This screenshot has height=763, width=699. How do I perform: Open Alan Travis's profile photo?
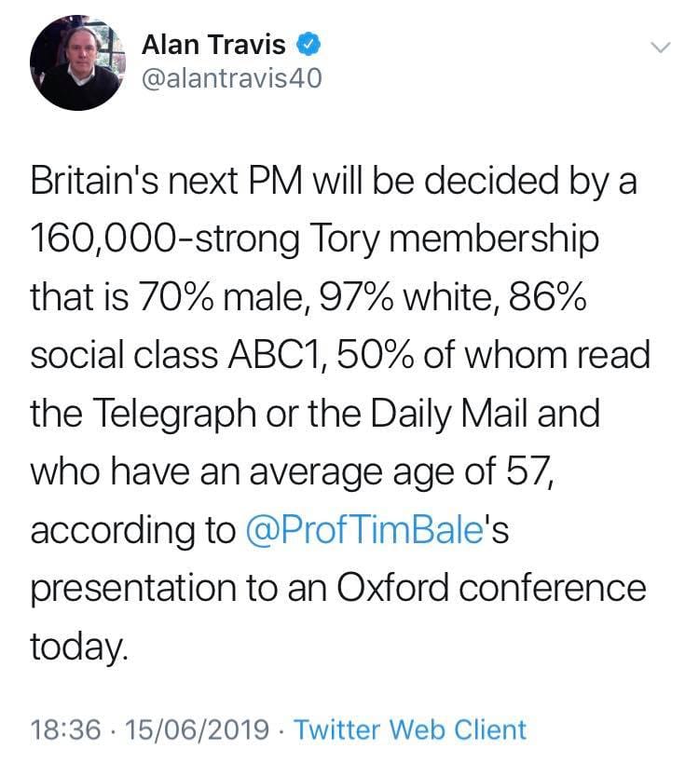(78, 62)
